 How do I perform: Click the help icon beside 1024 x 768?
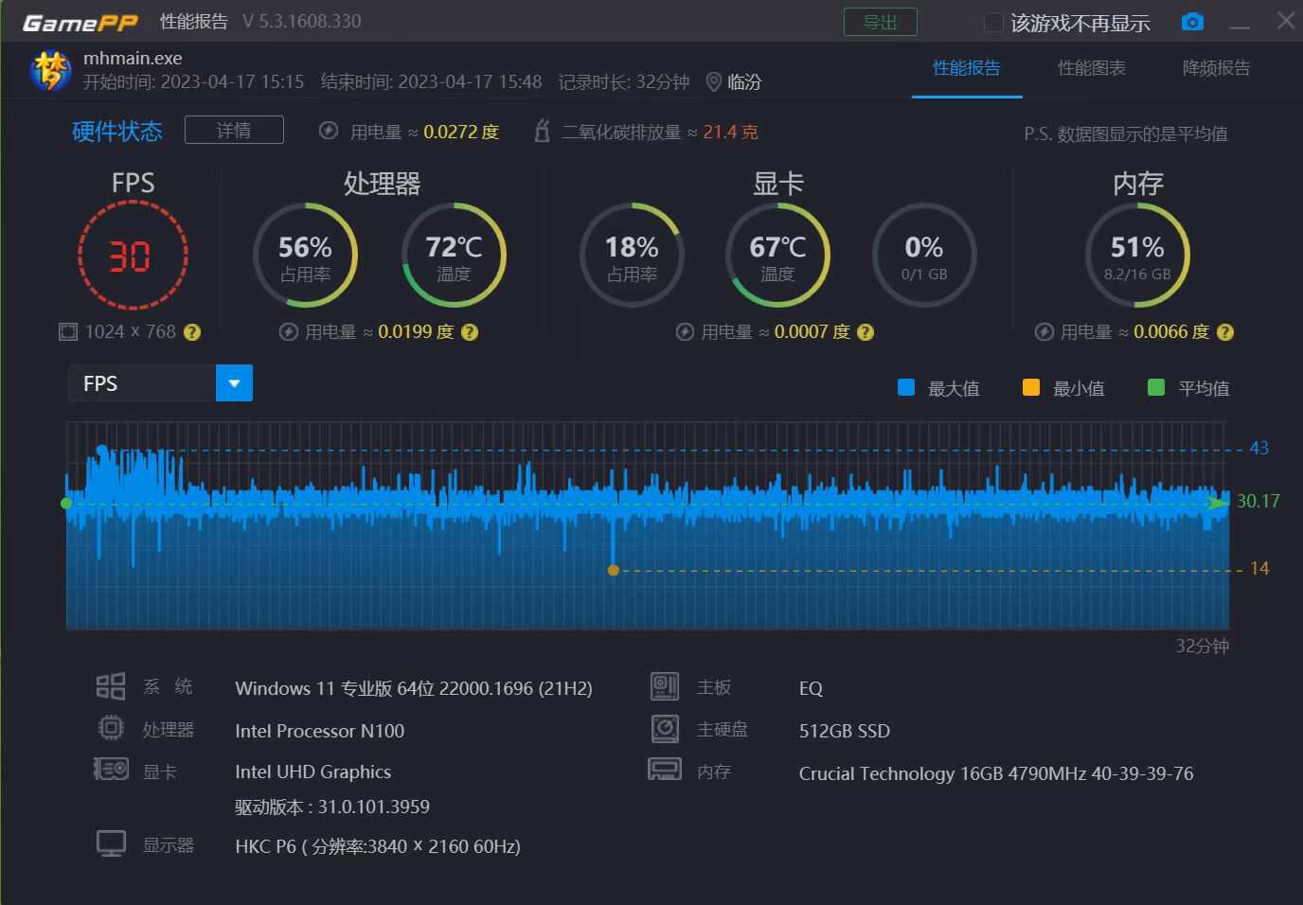click(192, 332)
